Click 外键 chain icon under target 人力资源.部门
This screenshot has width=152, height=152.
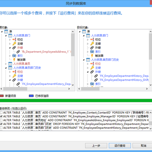pos(92,48)
